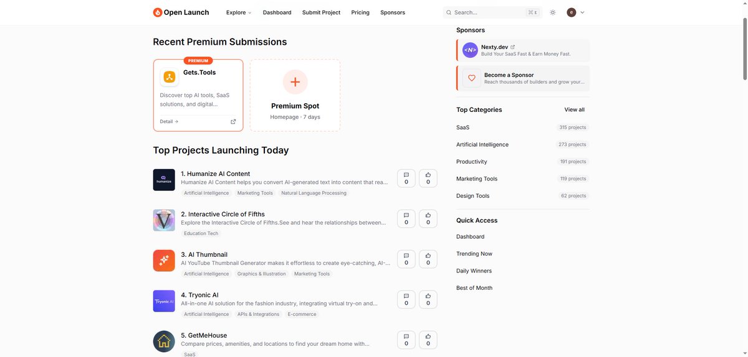
Task: Click external link icon beside Nexty.dev
Action: coord(513,47)
